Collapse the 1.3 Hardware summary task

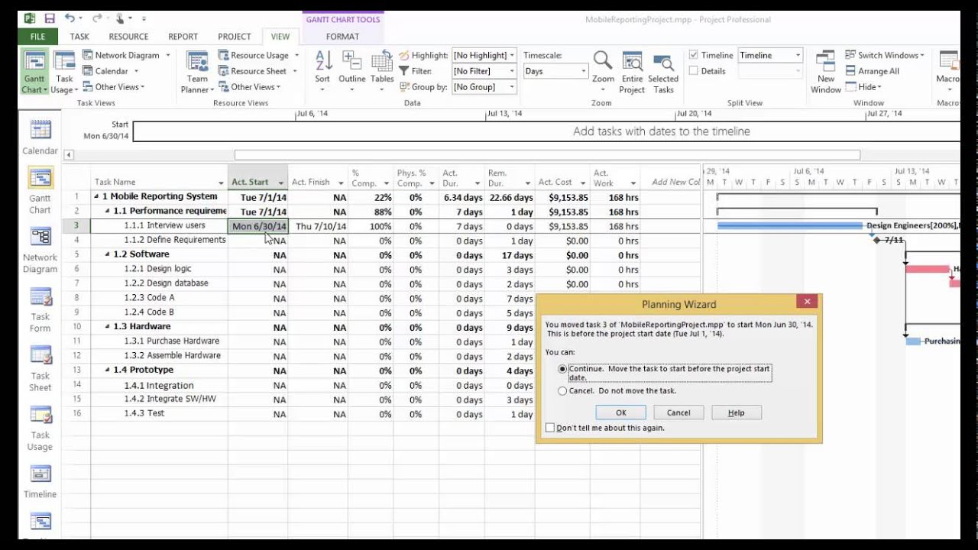[x=107, y=327]
